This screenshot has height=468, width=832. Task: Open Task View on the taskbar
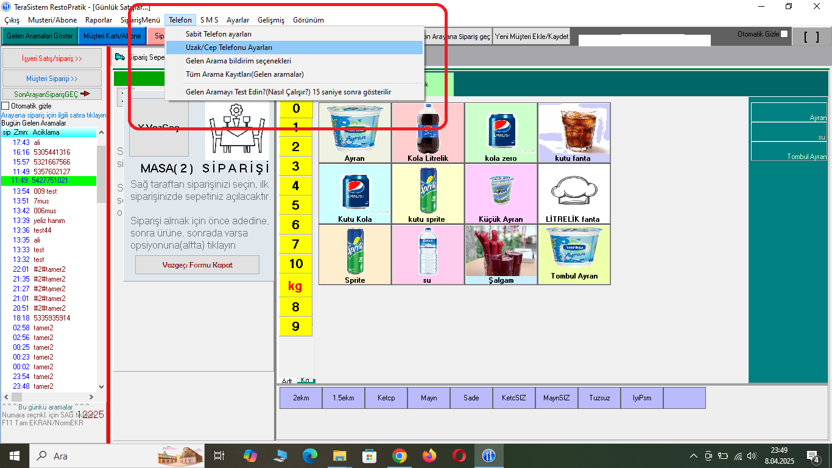coord(219,456)
